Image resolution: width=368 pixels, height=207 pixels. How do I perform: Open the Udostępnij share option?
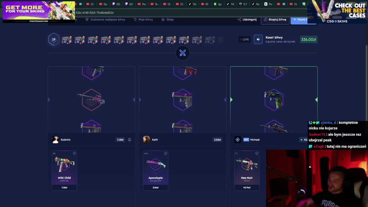(x=247, y=20)
